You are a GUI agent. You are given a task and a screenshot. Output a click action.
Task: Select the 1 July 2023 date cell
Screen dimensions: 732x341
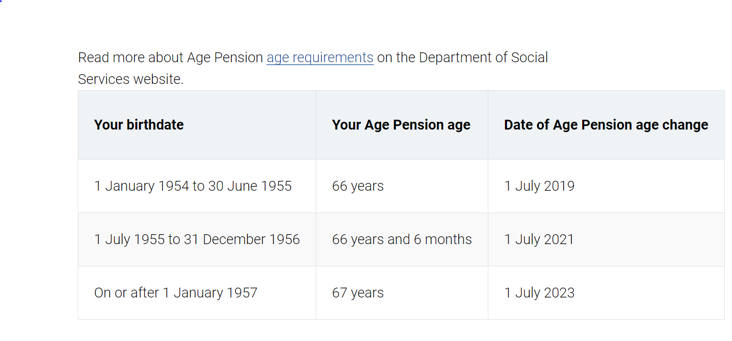tap(539, 293)
